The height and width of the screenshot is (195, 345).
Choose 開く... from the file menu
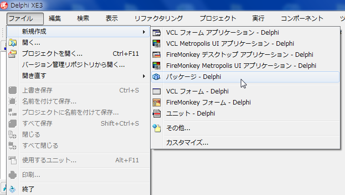tap(79, 43)
